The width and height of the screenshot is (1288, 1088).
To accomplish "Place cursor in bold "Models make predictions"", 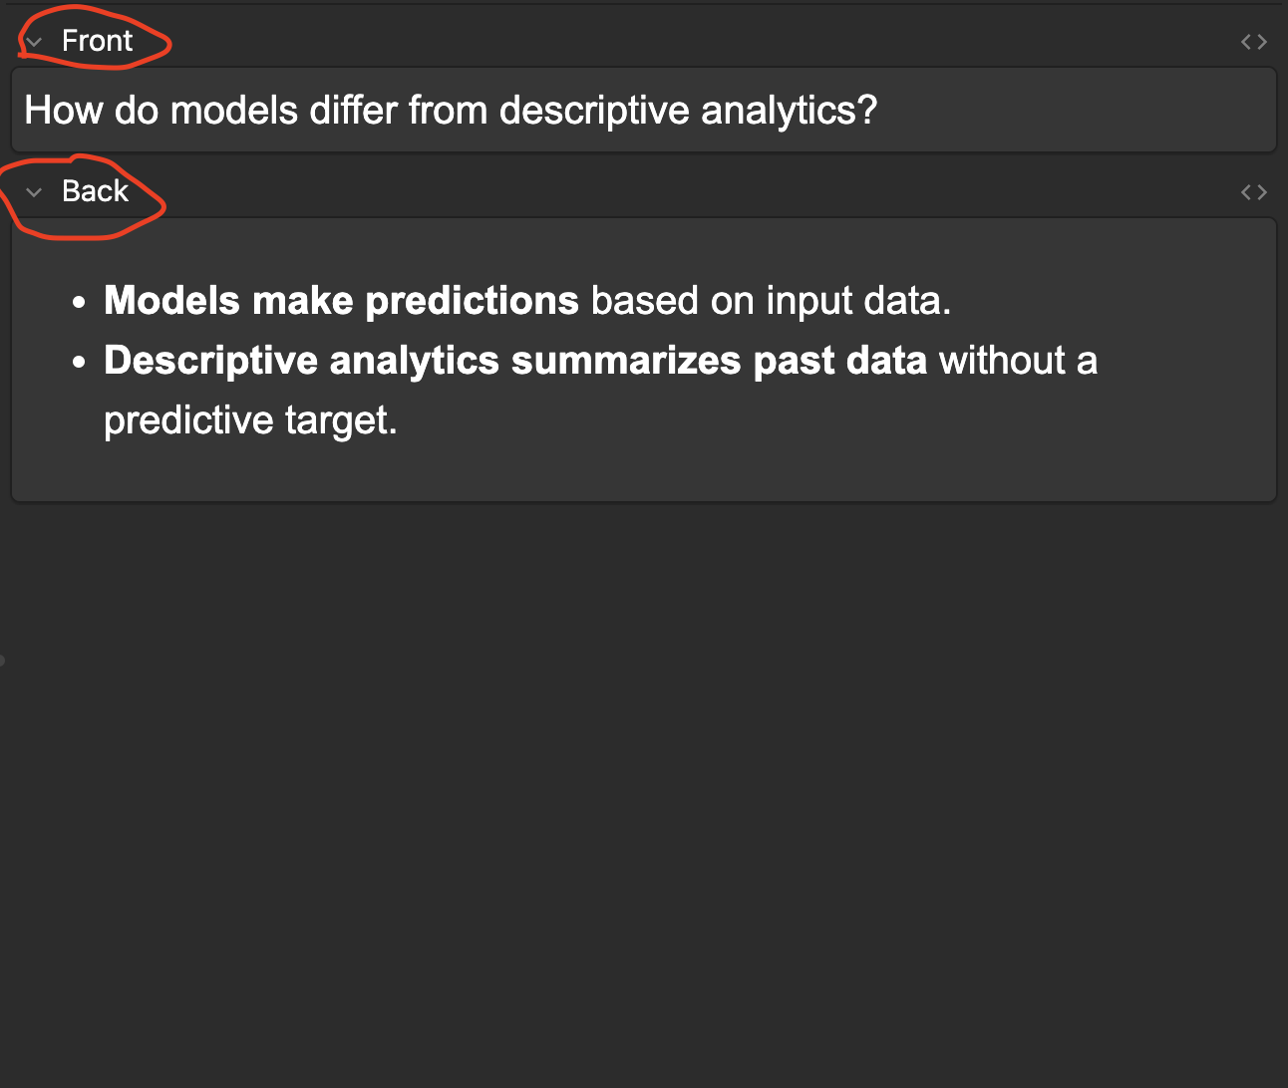I will coord(341,301).
